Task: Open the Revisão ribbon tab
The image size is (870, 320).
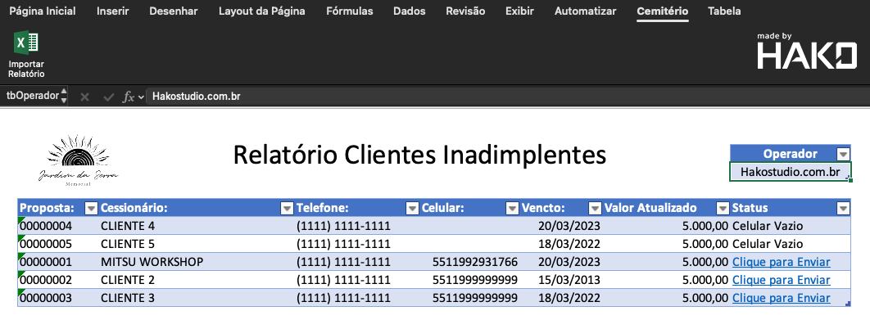Action: tap(465, 11)
